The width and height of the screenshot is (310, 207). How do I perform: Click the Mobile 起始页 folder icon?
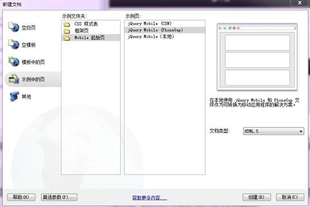pyautogui.click(x=67, y=37)
